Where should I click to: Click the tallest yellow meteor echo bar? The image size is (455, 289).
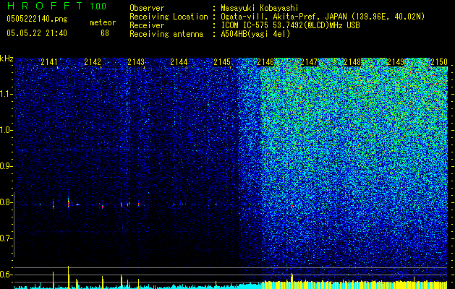[x=69, y=277]
